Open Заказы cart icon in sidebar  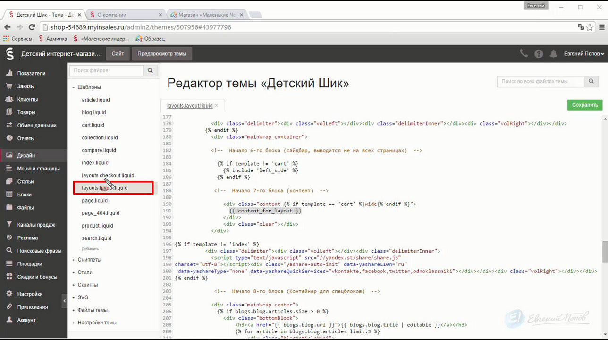point(8,86)
